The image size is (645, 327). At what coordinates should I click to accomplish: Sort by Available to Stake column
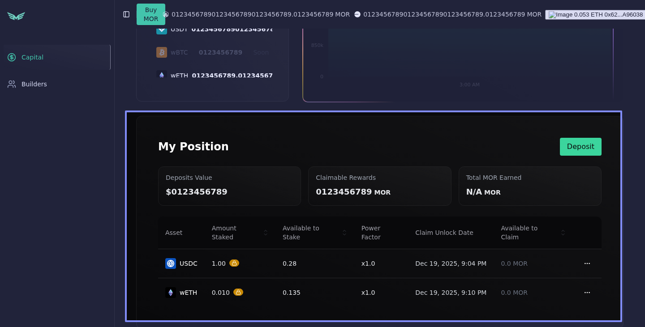344,233
